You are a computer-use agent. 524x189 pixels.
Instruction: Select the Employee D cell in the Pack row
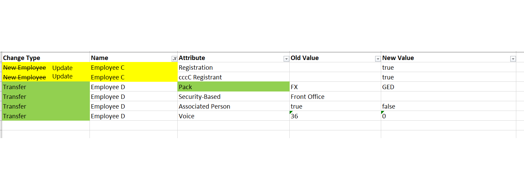[133, 87]
